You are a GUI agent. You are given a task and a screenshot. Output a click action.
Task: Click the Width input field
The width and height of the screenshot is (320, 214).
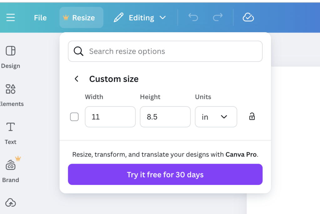[110, 117]
